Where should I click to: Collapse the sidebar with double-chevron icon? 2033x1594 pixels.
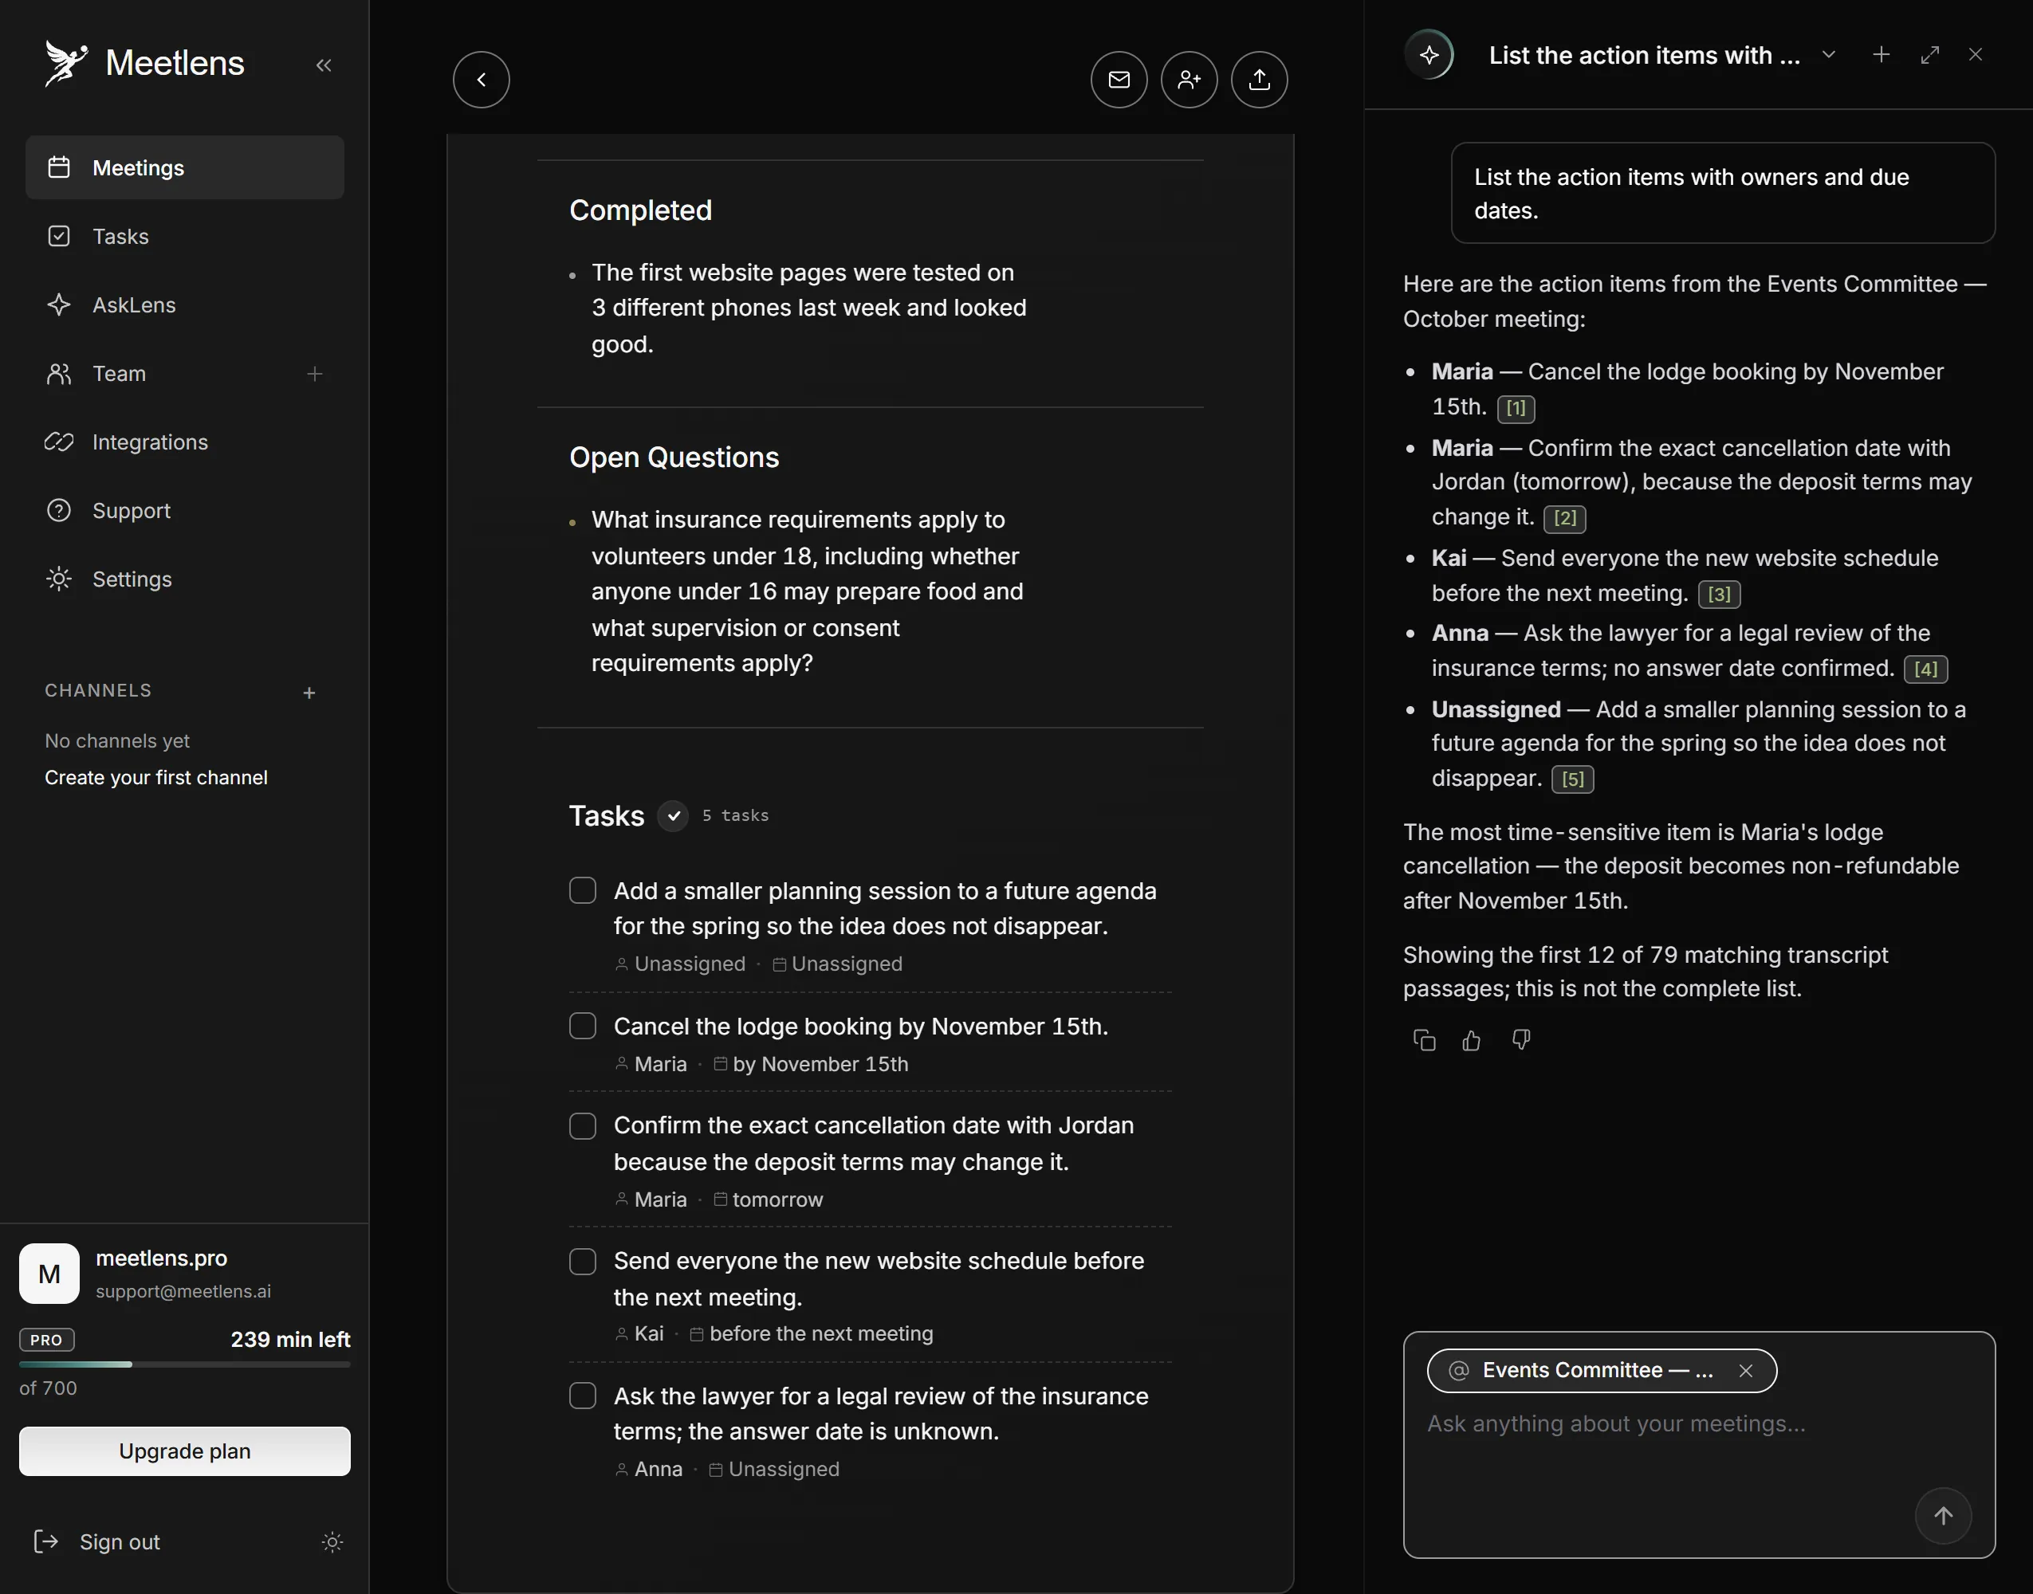[324, 65]
